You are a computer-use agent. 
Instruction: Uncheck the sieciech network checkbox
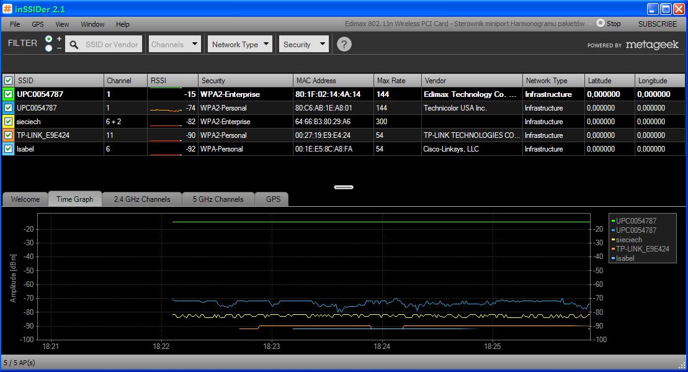[x=8, y=121]
